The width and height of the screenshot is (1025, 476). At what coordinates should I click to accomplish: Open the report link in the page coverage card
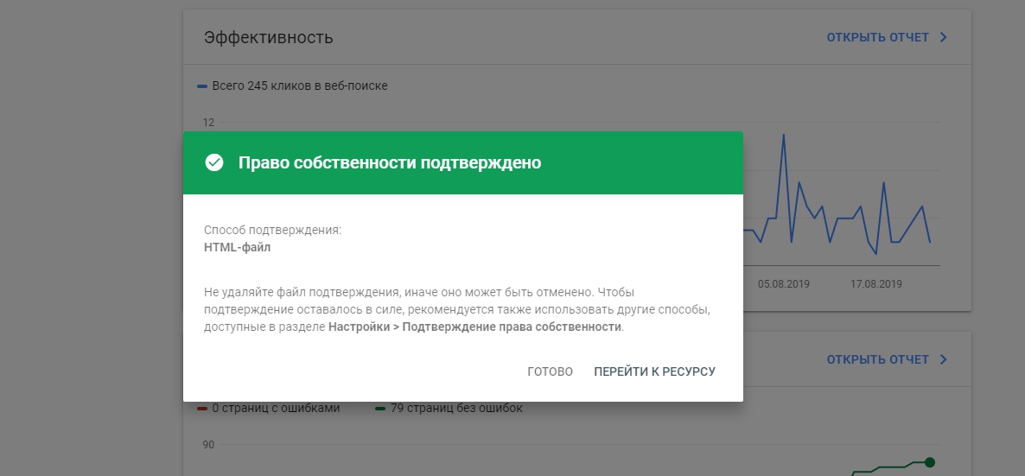tap(877, 359)
